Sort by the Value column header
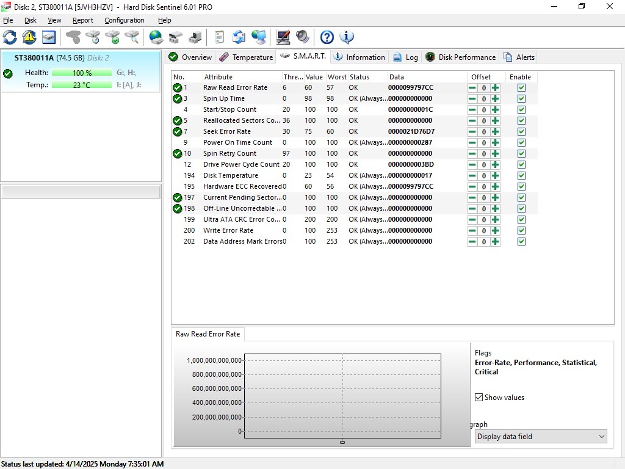The height and width of the screenshot is (469, 625). click(315, 77)
